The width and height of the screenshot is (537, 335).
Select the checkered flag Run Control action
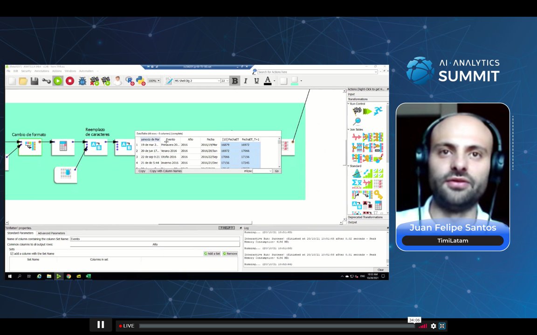point(357,111)
